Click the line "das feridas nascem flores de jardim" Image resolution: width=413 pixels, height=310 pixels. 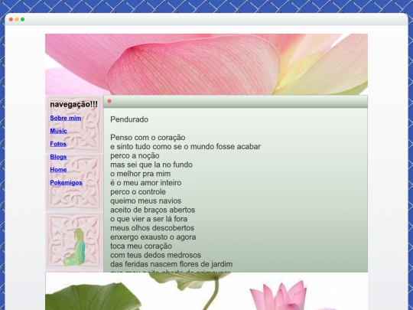coord(171,264)
